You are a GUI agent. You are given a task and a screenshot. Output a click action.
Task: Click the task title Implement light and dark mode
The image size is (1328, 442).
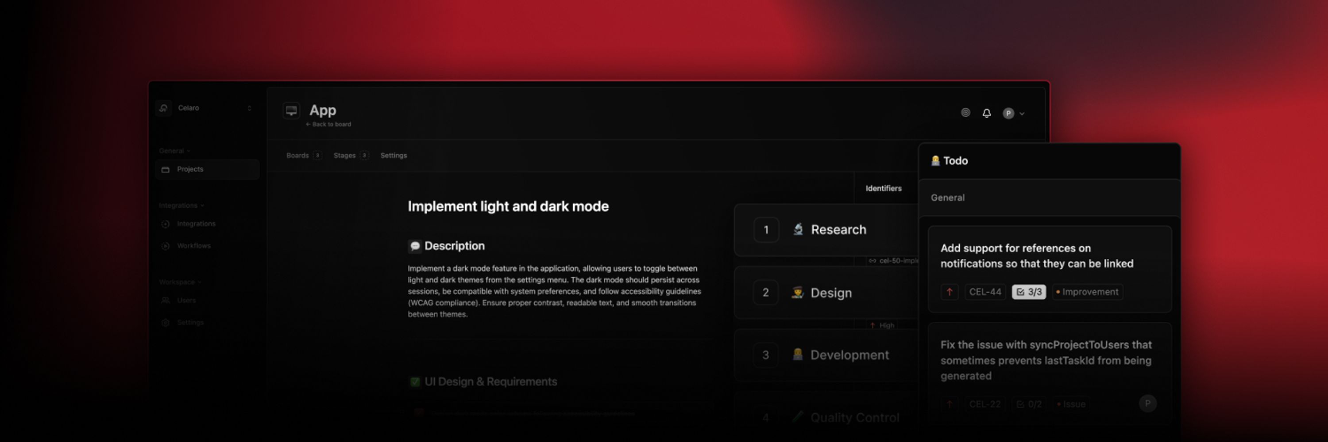pyautogui.click(x=508, y=206)
